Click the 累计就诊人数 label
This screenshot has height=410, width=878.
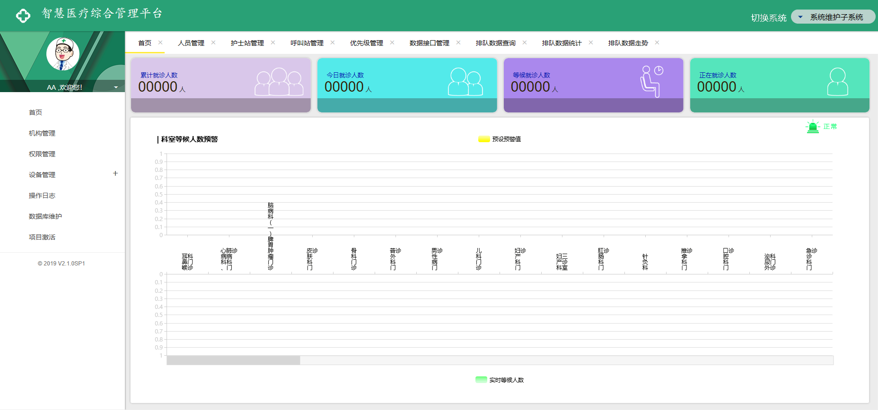click(x=159, y=75)
